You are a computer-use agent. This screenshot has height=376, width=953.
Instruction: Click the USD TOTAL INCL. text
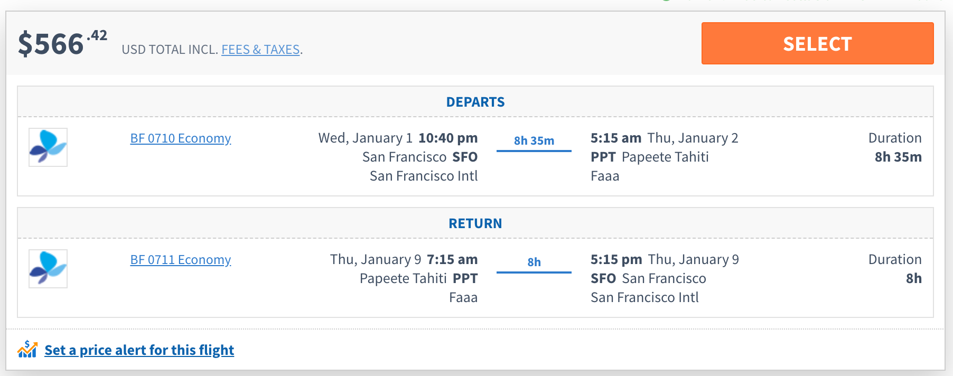pos(170,50)
